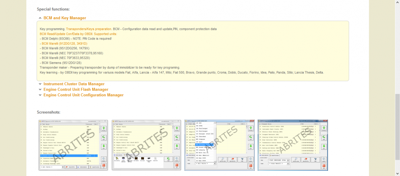Screen dimensions: 400x176
Task: Open the FIAT CHRYSLER (FGA) screenshot thumbnail
Action: pyautogui.click(x=292, y=145)
